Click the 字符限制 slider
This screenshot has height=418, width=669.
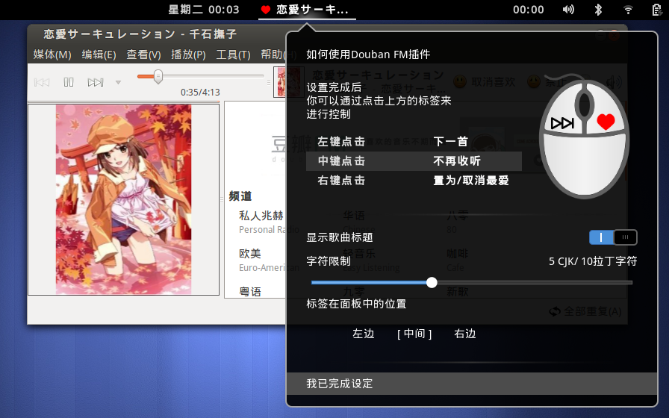click(471, 282)
